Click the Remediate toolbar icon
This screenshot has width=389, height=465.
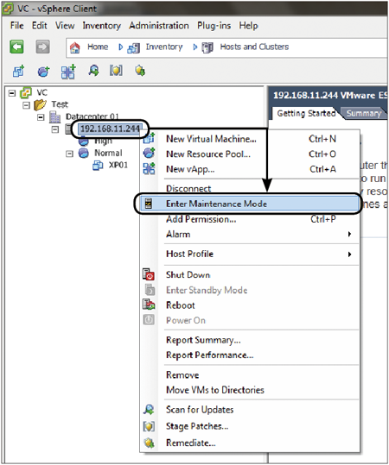point(140,71)
